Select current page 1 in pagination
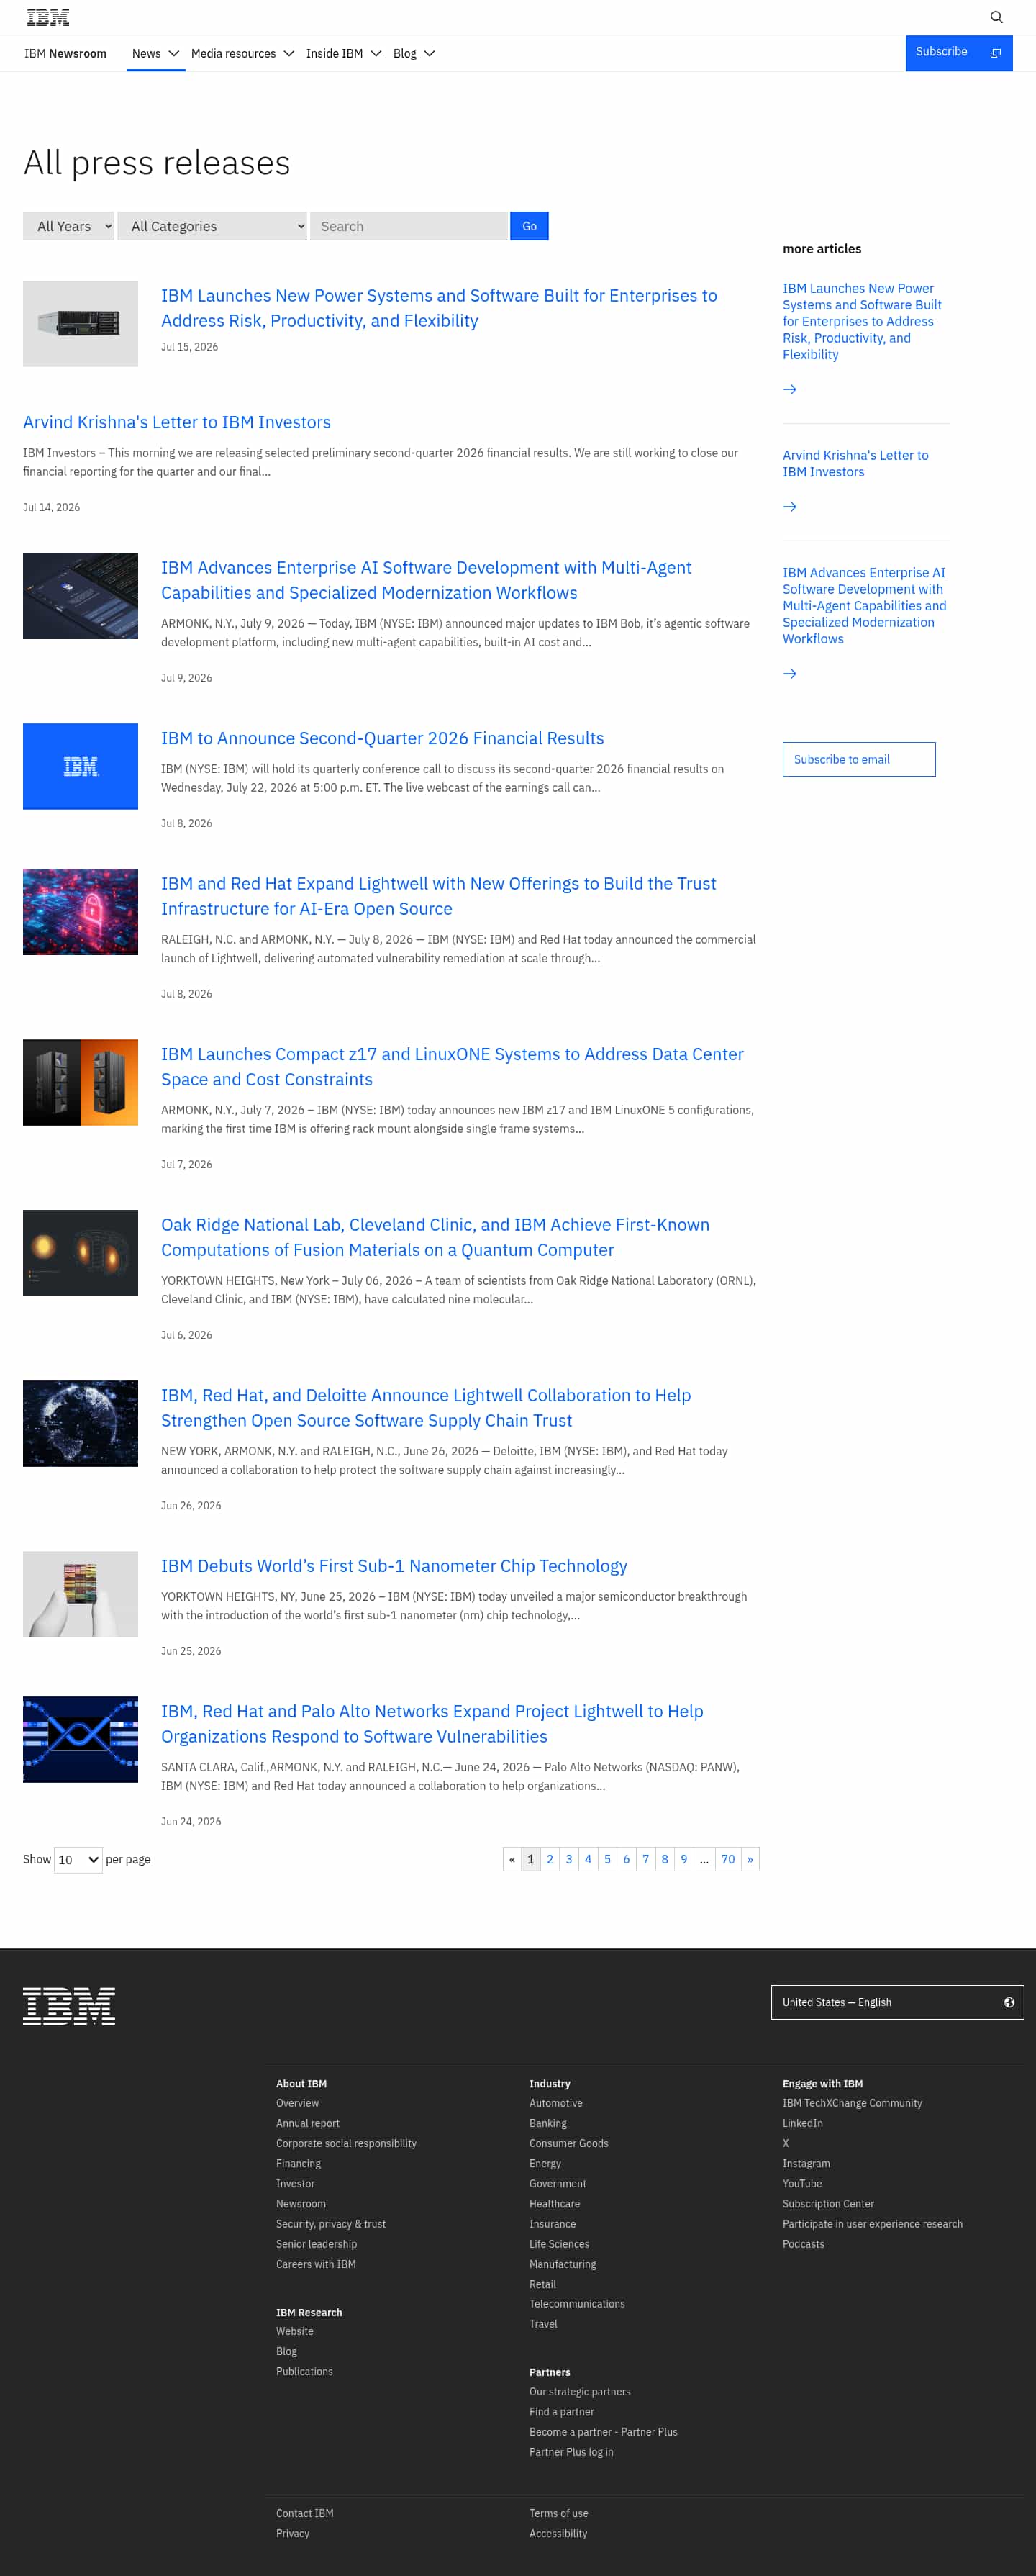 (531, 1859)
